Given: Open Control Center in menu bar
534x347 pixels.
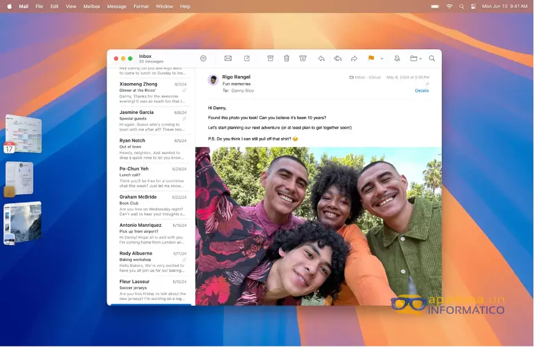Looking at the screenshot, I should click(x=473, y=6).
